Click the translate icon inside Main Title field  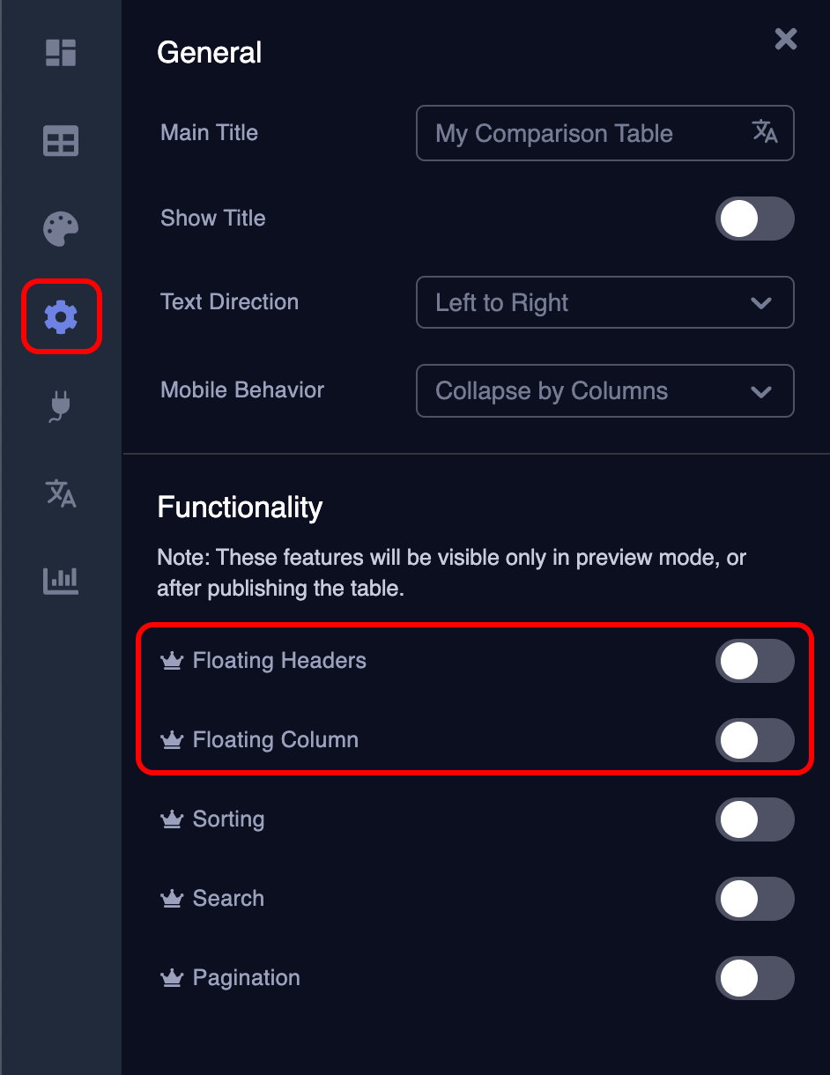coord(763,133)
